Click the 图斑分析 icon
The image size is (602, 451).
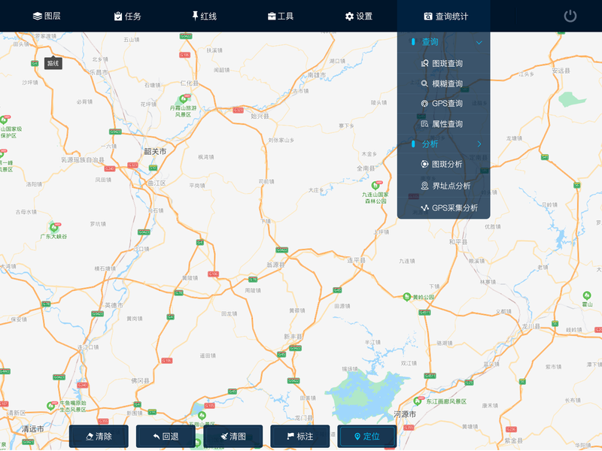pyautogui.click(x=424, y=164)
